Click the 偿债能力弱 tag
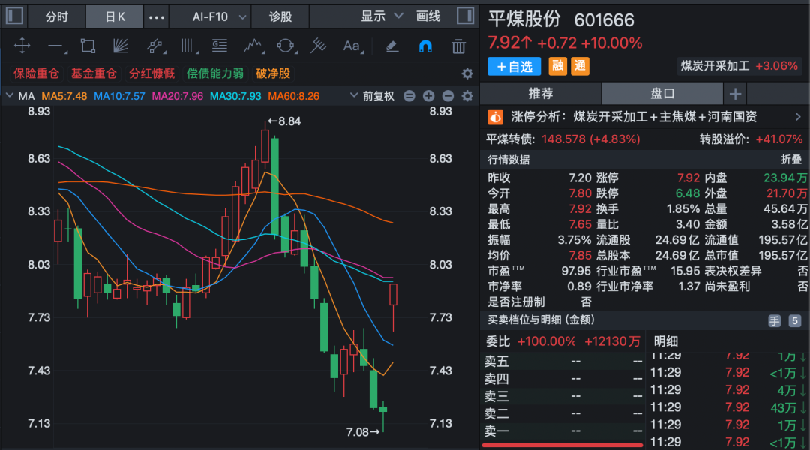 (215, 73)
